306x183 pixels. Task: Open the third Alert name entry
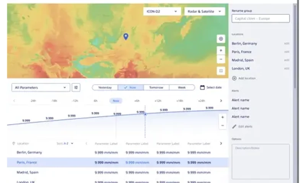(241, 117)
